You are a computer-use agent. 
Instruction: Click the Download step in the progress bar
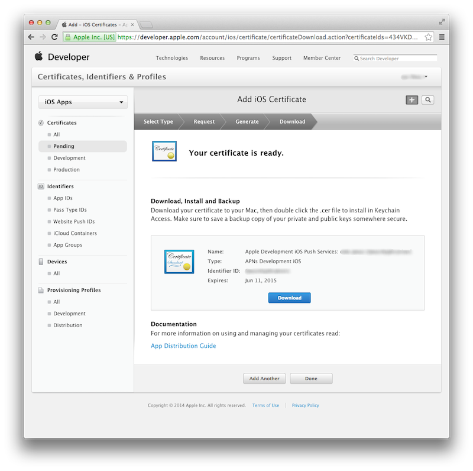coord(291,121)
